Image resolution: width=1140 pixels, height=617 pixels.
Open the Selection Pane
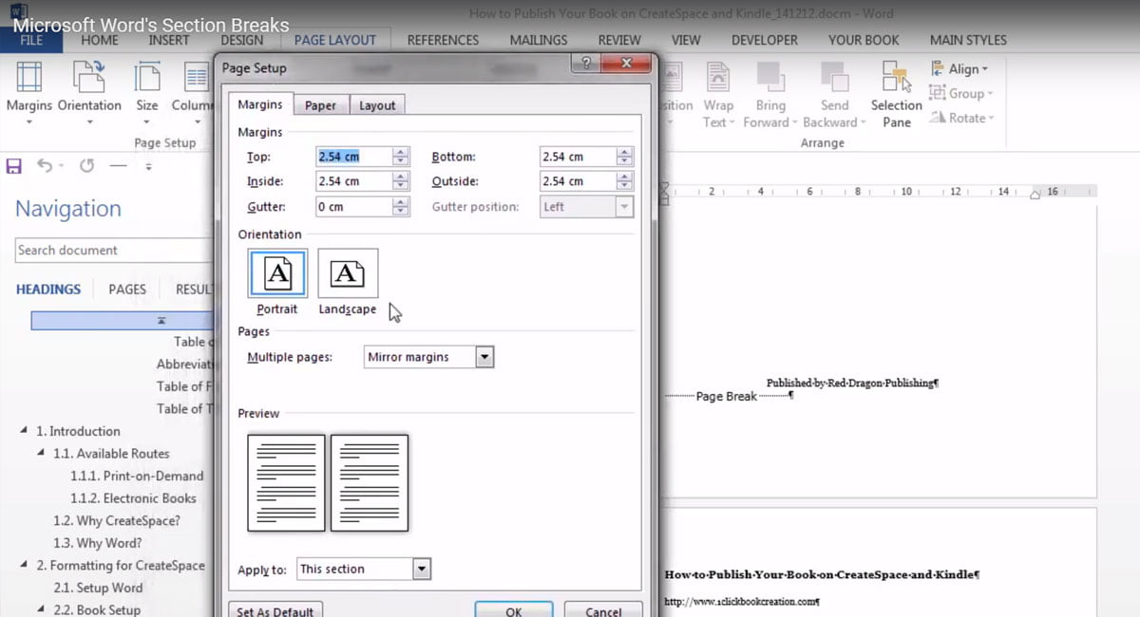coord(896,96)
